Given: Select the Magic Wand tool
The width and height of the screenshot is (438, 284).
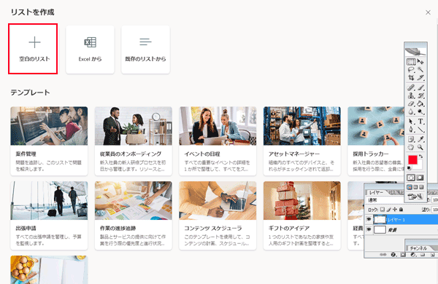Looking at the screenshot, I should click(420, 70).
